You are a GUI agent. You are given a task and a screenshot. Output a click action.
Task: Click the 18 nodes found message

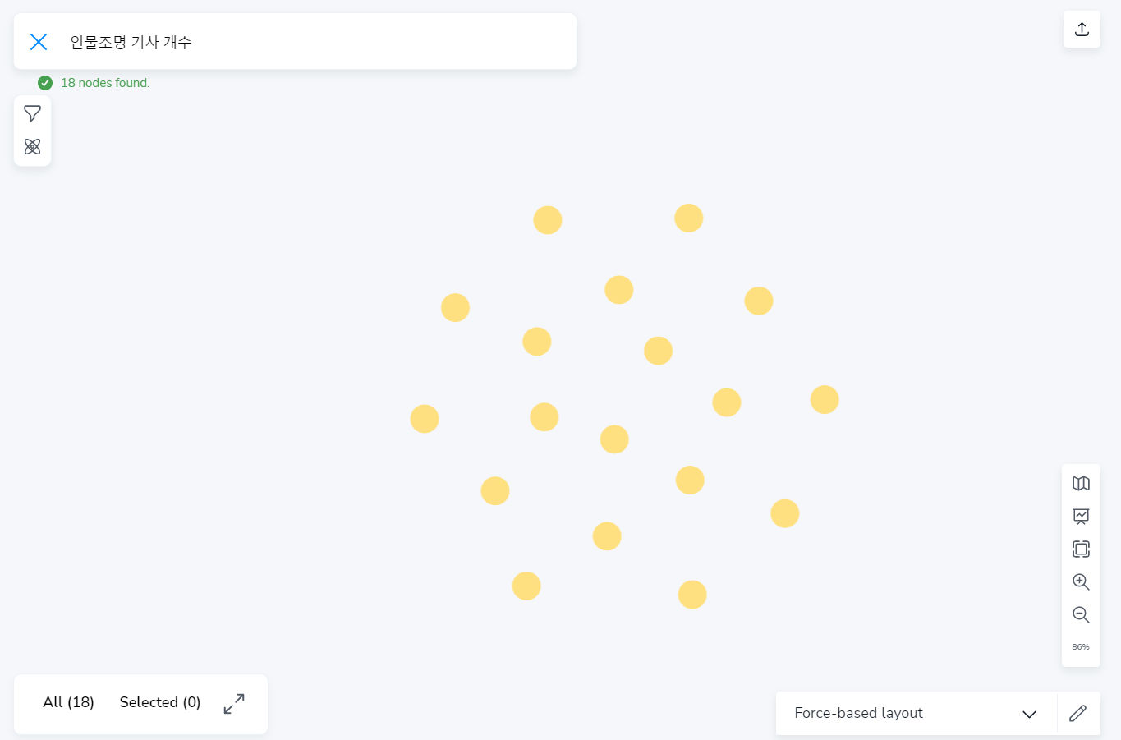point(105,83)
